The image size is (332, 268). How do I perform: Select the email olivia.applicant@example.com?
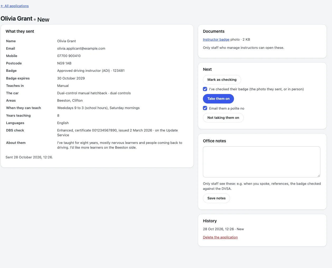coord(81,48)
